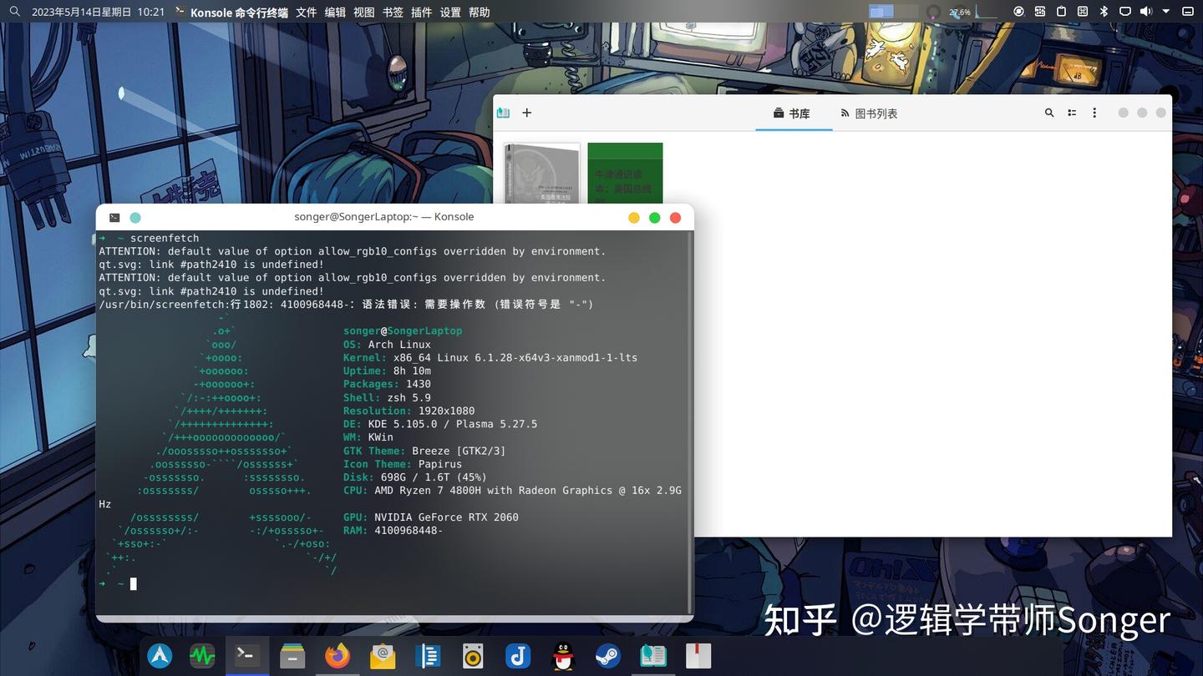This screenshot has height=676, width=1203.
Task: Open the email client from the taskbar
Action: [x=382, y=656]
